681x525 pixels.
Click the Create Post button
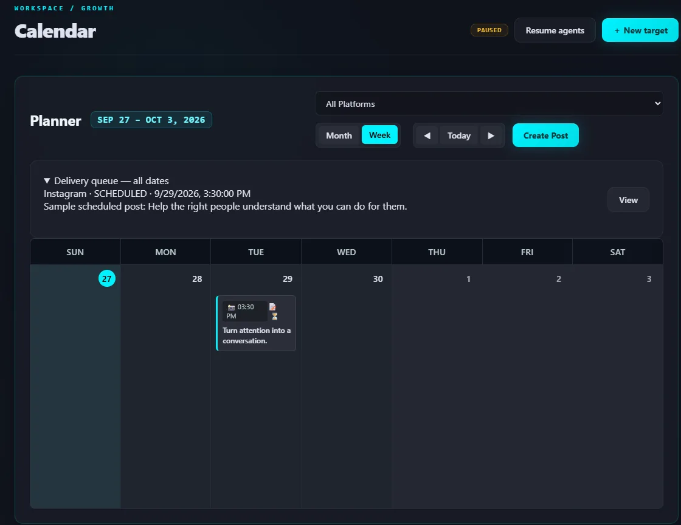coord(545,136)
